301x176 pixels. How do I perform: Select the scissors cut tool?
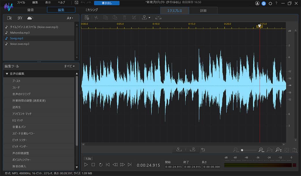pos(97,17)
